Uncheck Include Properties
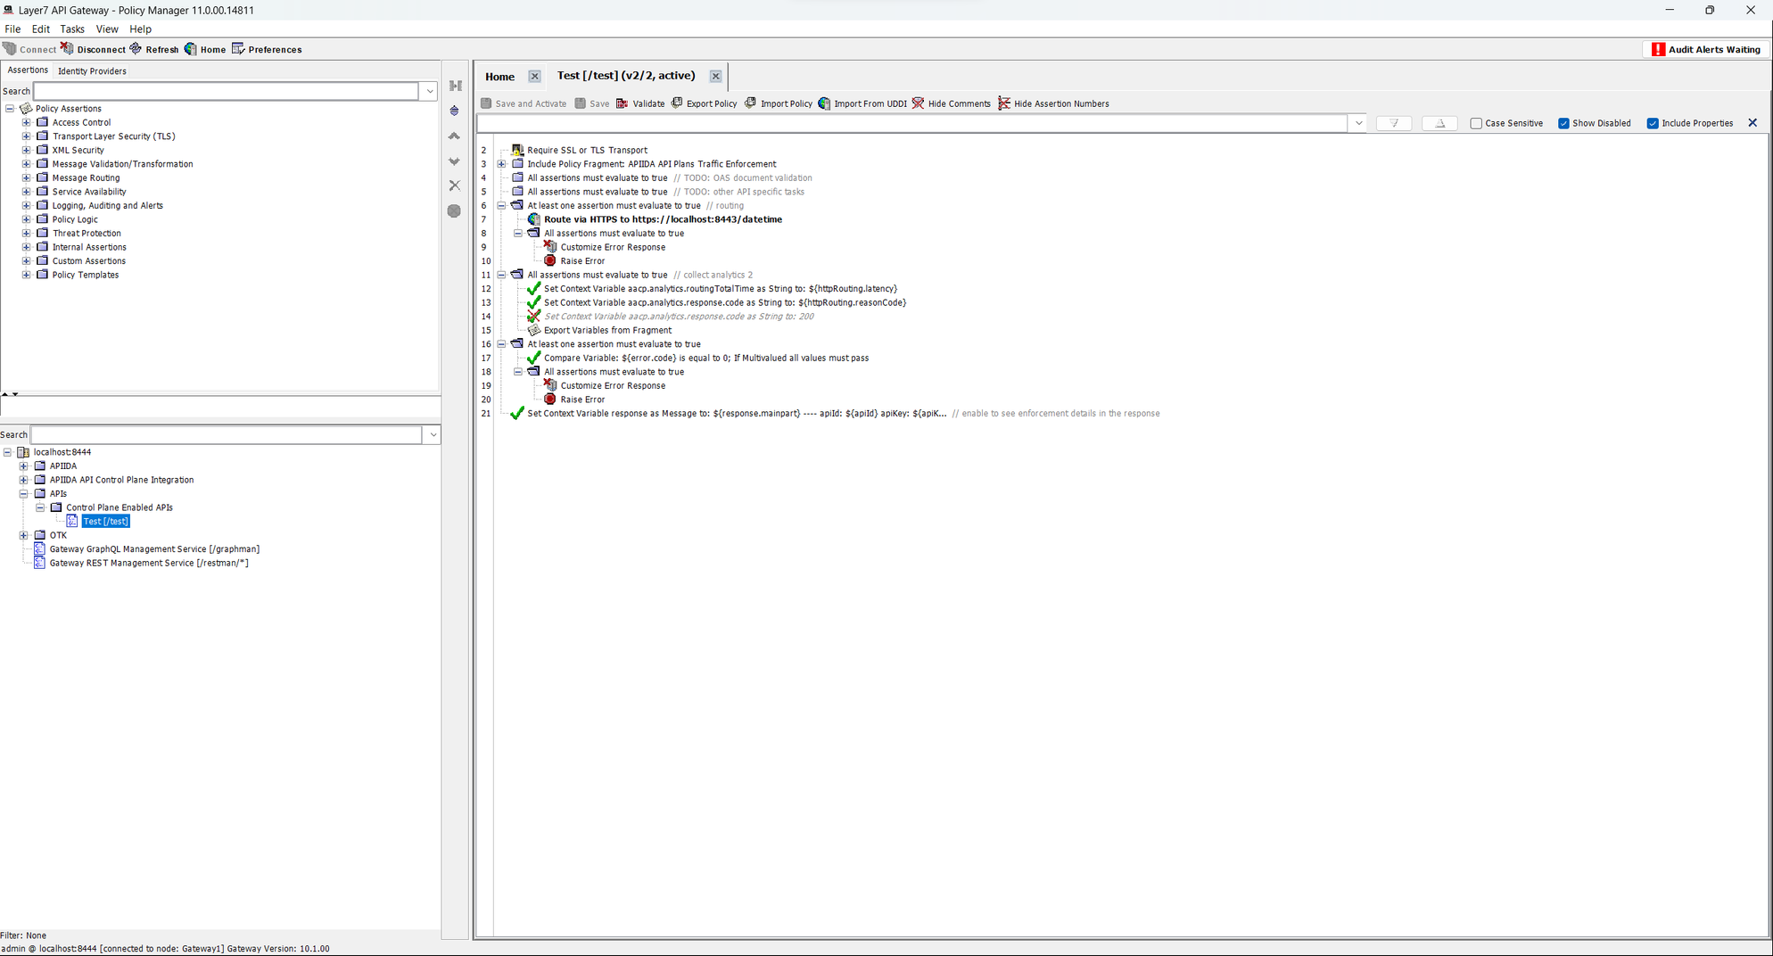Image resolution: width=1773 pixels, height=956 pixels. [1653, 123]
